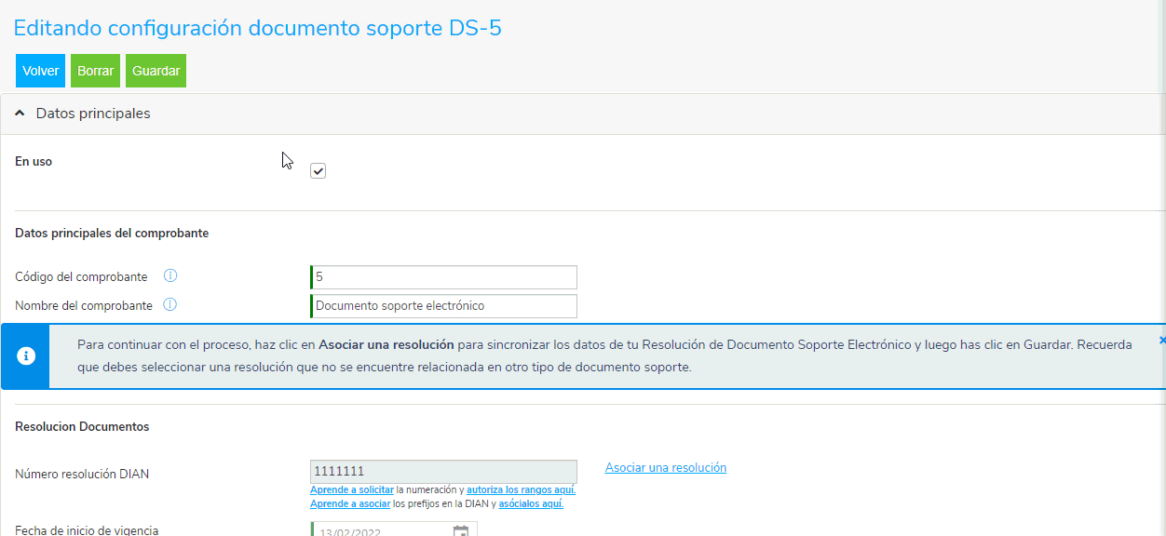Visit the asócialos aquí link

click(x=531, y=504)
